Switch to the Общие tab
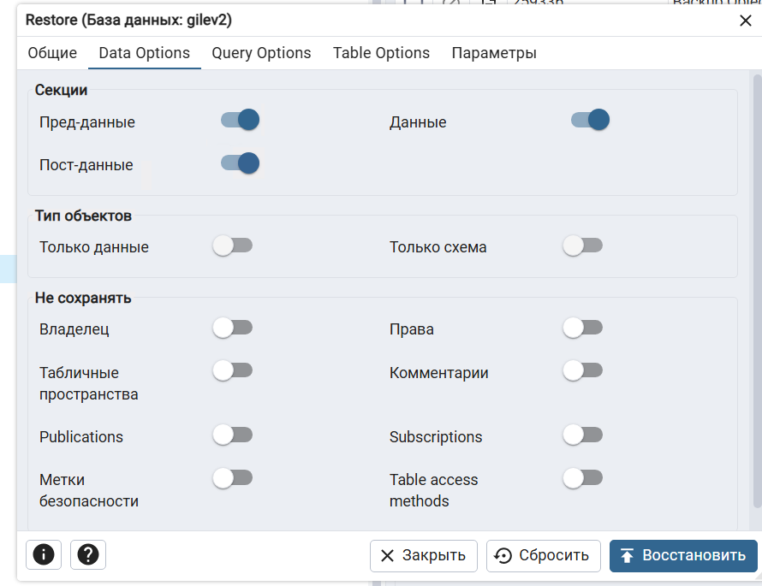 click(52, 53)
